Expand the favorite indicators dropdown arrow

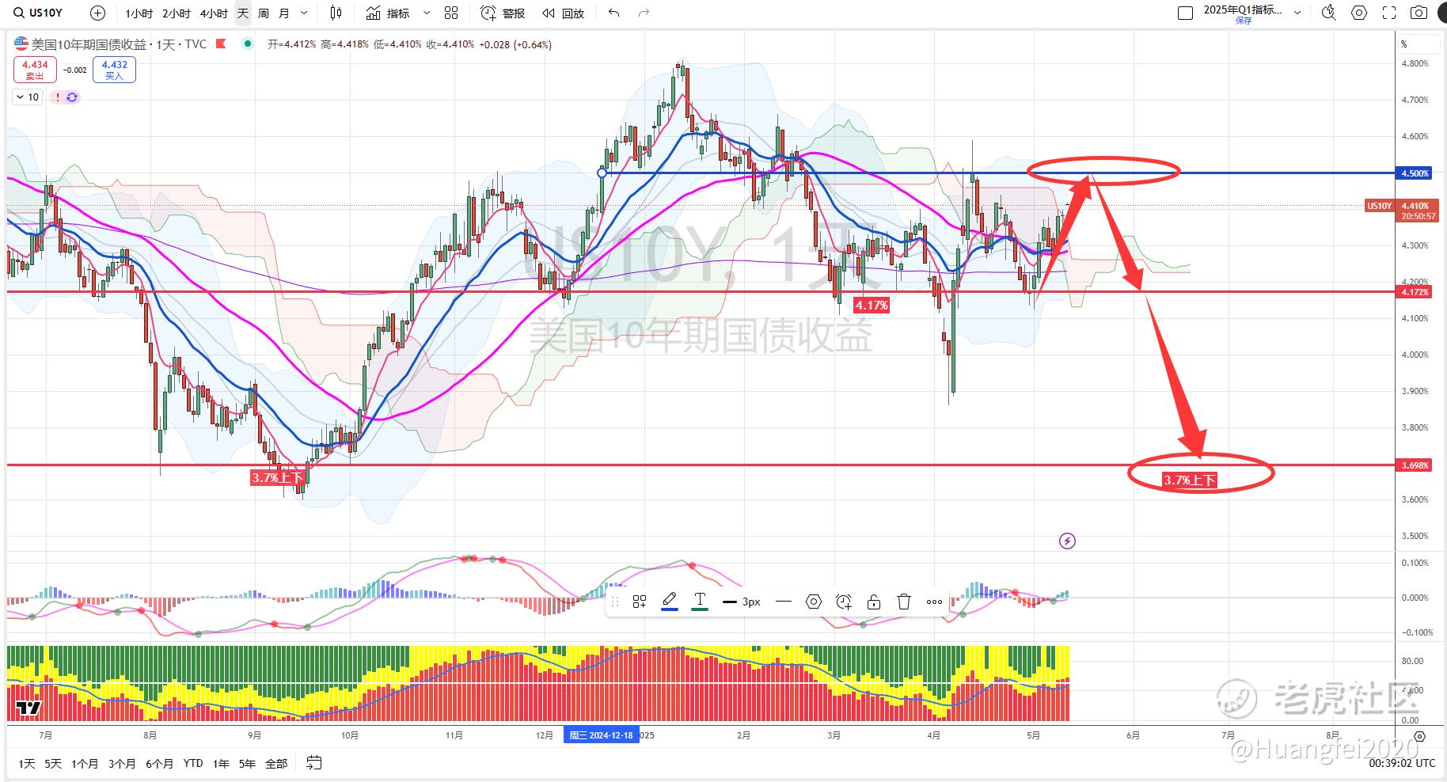pos(427,13)
